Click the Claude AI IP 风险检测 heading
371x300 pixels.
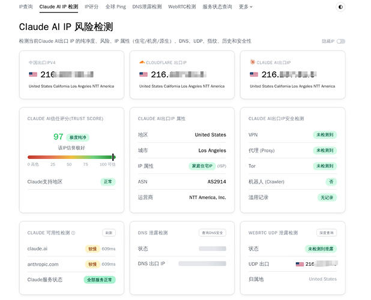pos(66,27)
